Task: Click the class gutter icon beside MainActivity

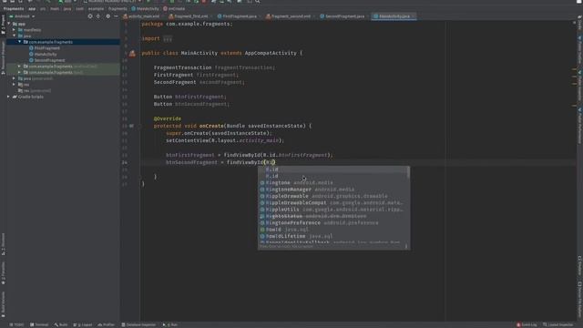Action: [x=132, y=54]
